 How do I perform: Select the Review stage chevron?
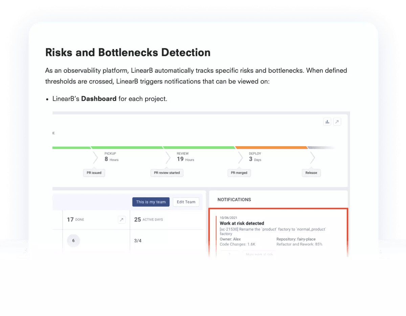[168, 158]
